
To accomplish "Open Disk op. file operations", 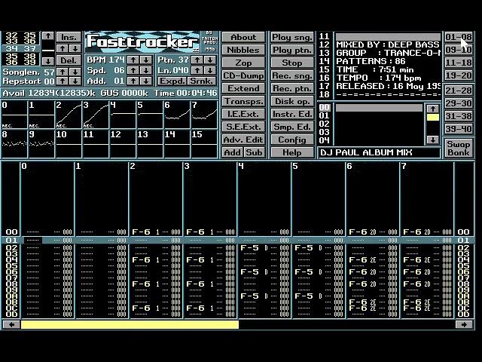I will (x=292, y=101).
